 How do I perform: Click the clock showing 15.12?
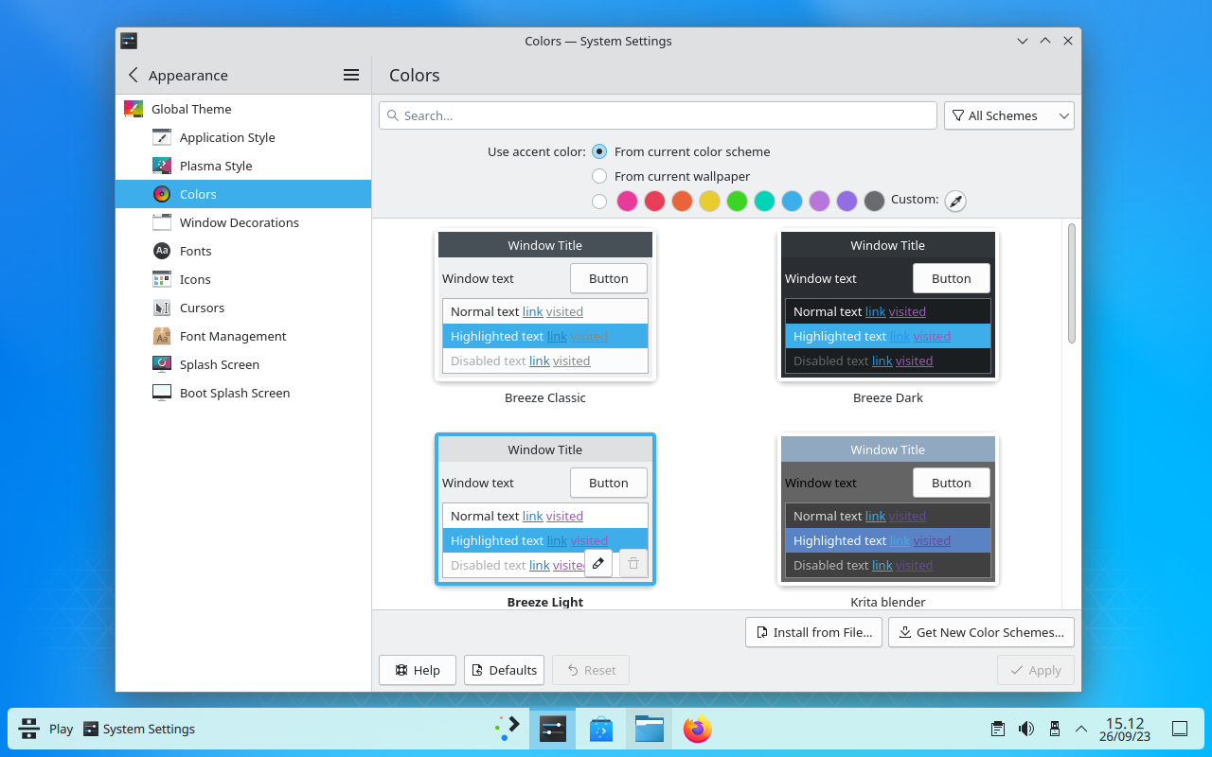tap(1125, 729)
